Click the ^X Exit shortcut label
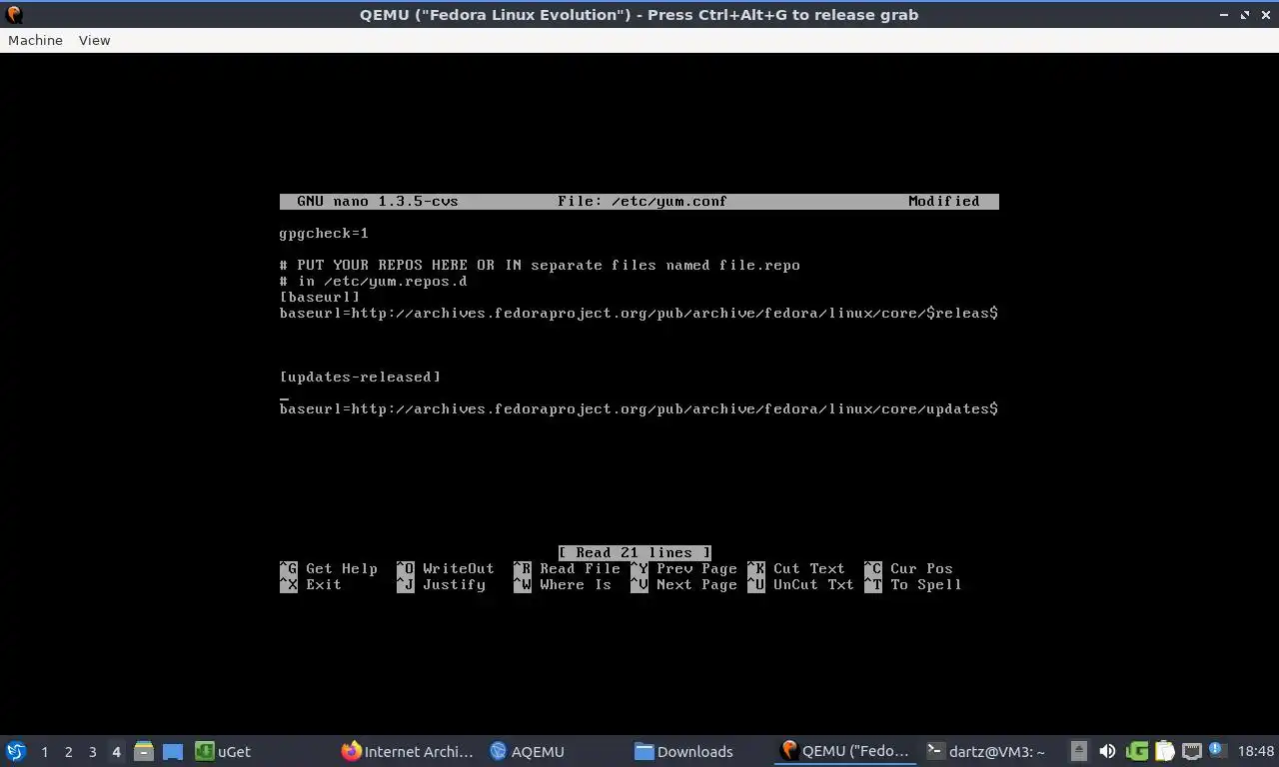1279x767 pixels. (311, 584)
